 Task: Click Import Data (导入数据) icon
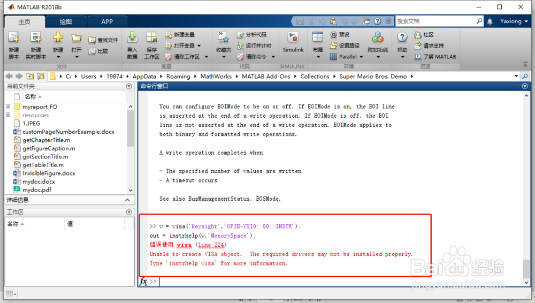[132, 37]
